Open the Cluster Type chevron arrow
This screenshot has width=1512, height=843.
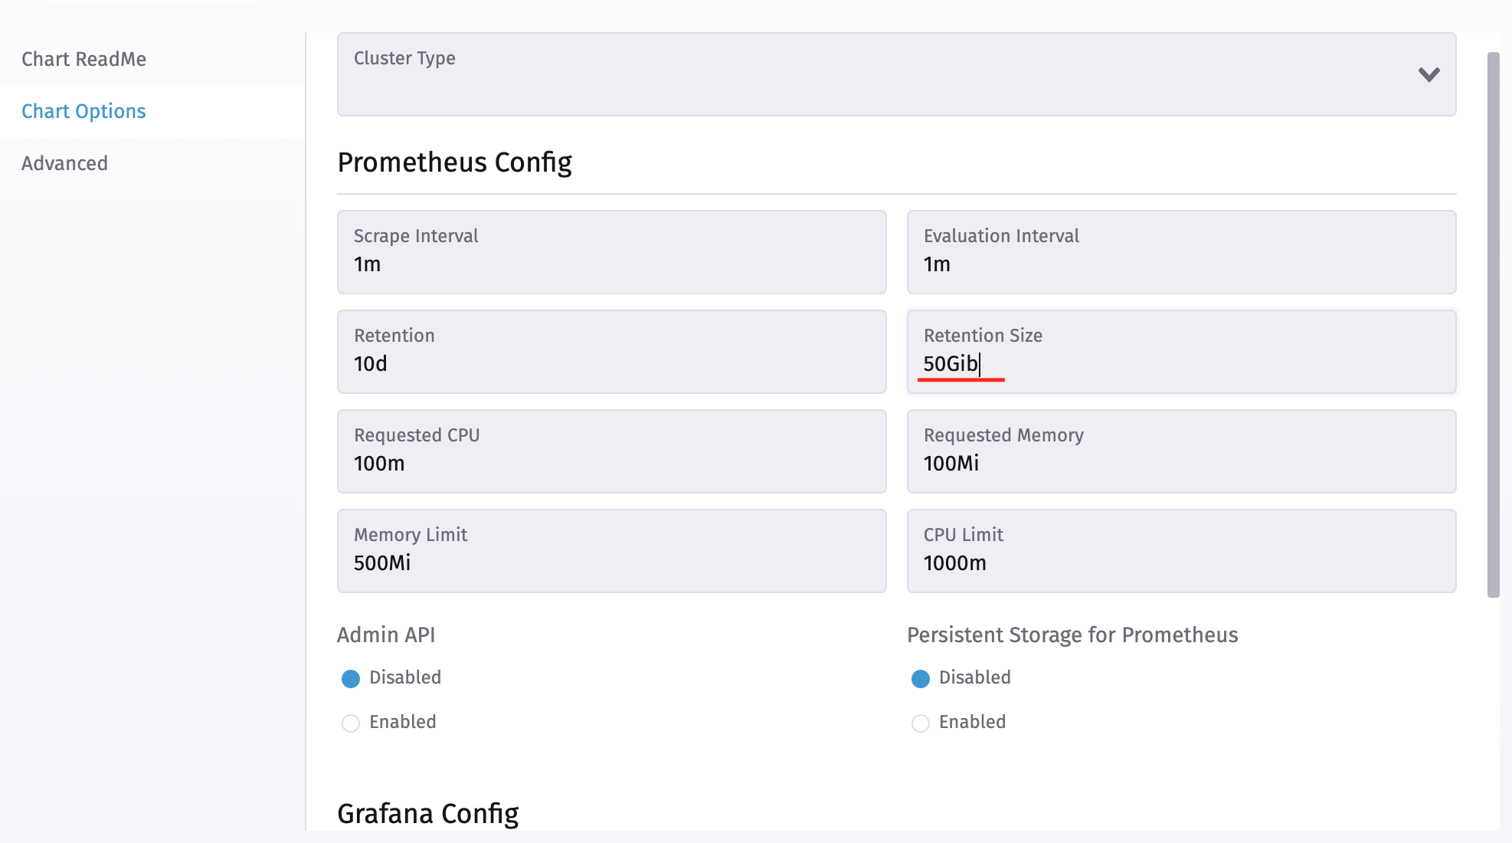1428,74
